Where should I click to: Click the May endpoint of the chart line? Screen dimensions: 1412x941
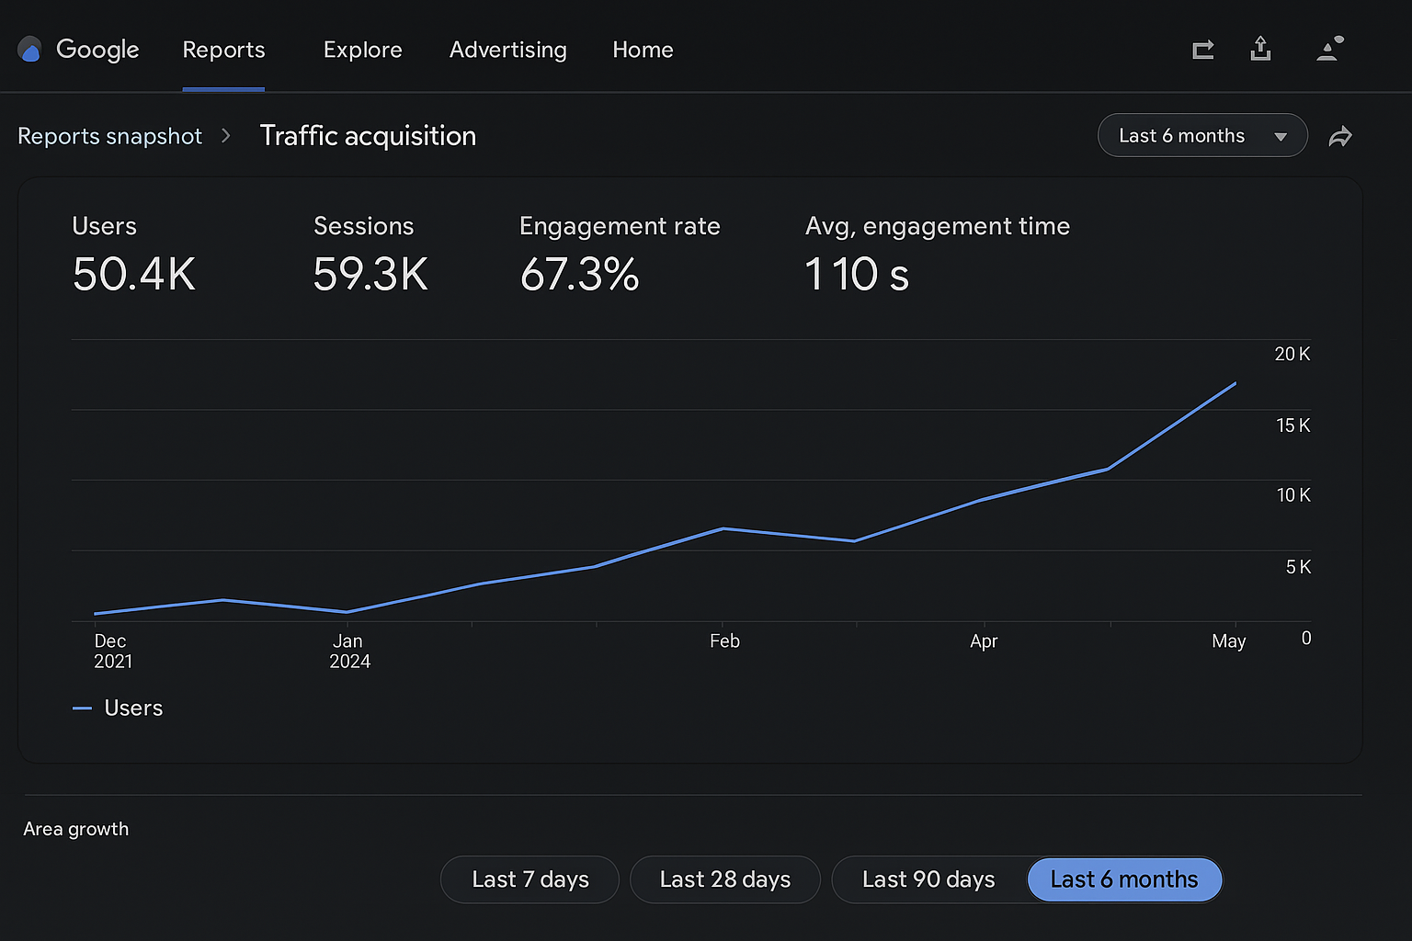click(x=1235, y=383)
